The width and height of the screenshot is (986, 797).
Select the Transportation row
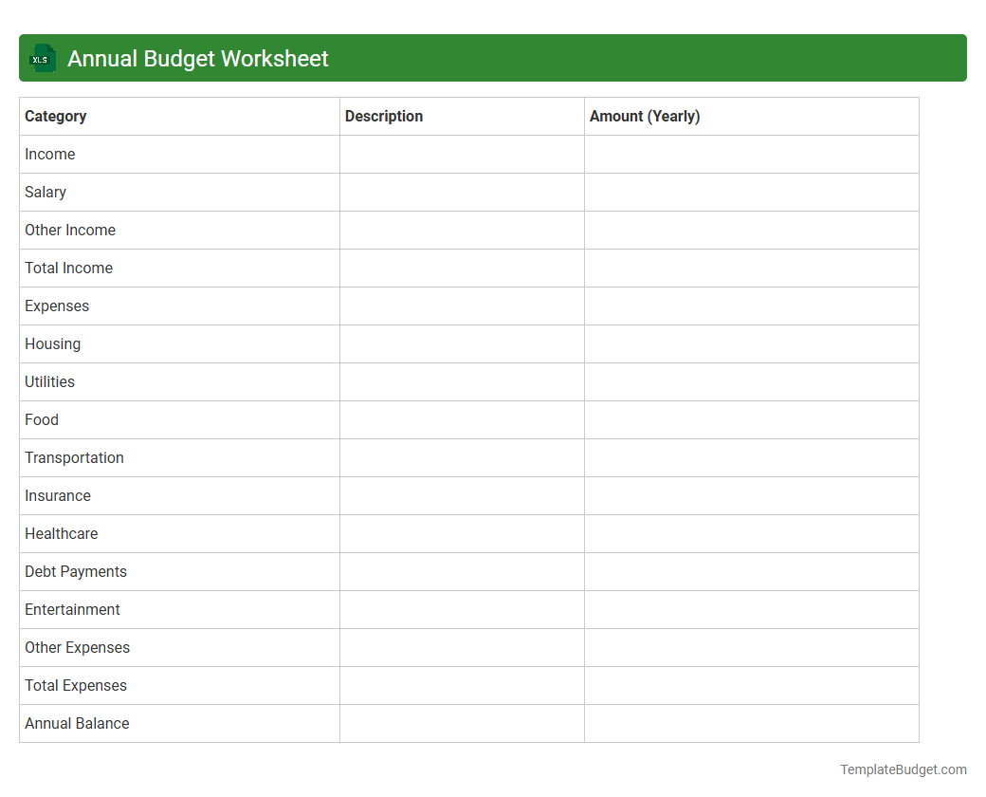tap(74, 457)
